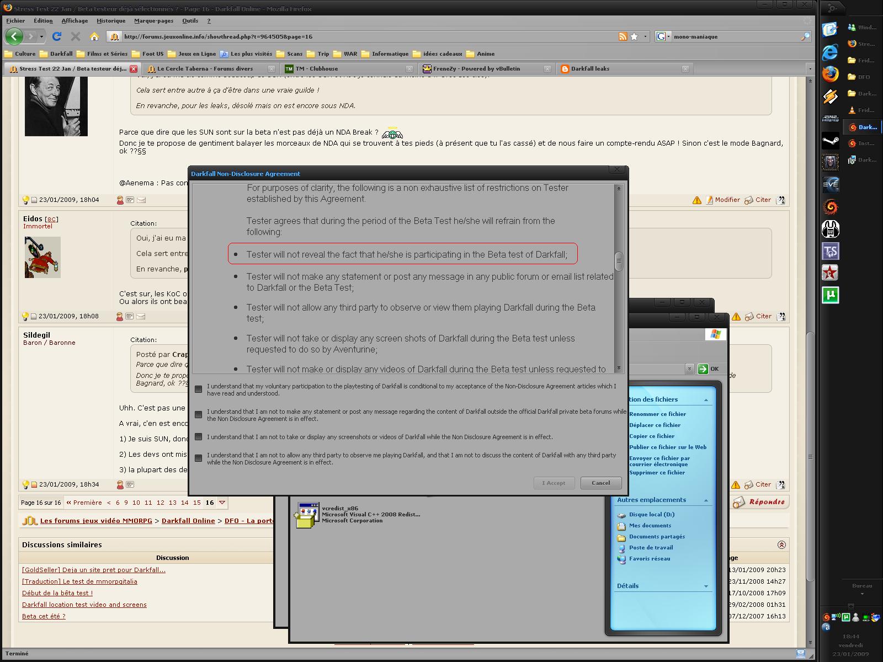Click the NDA scrollbar down arrow

coord(619,368)
